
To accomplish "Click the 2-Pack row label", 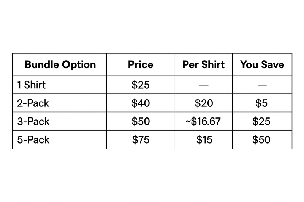I will (x=33, y=103).
